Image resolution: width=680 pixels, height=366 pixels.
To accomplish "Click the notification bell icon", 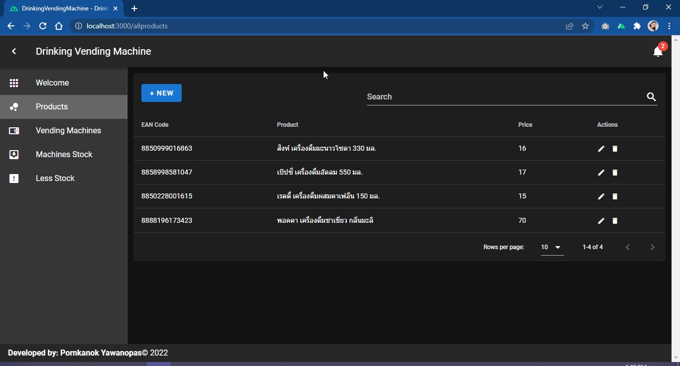I will tap(658, 51).
